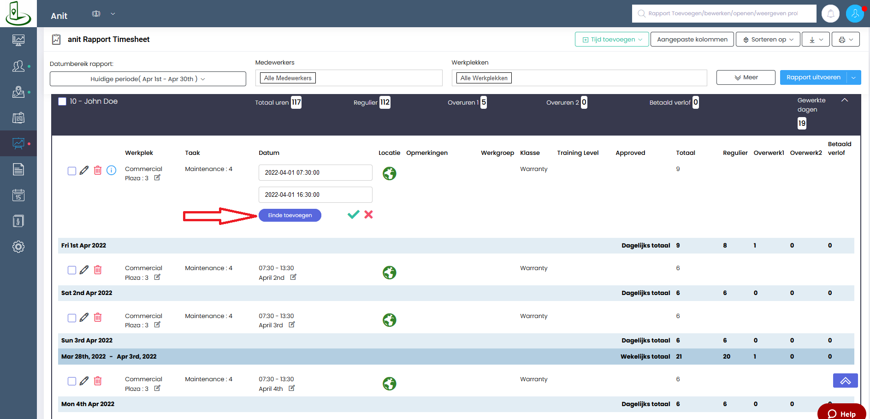Expand the chevron next to the currency icon
Viewport: 870px width, 419px height.
tap(113, 14)
